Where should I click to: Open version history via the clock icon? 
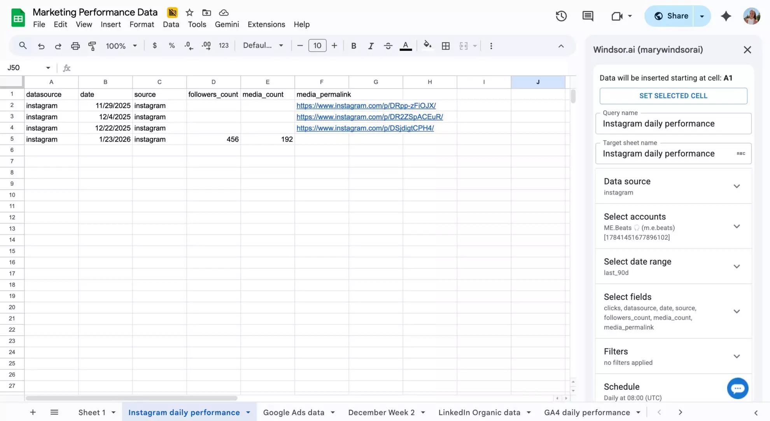pyautogui.click(x=561, y=16)
